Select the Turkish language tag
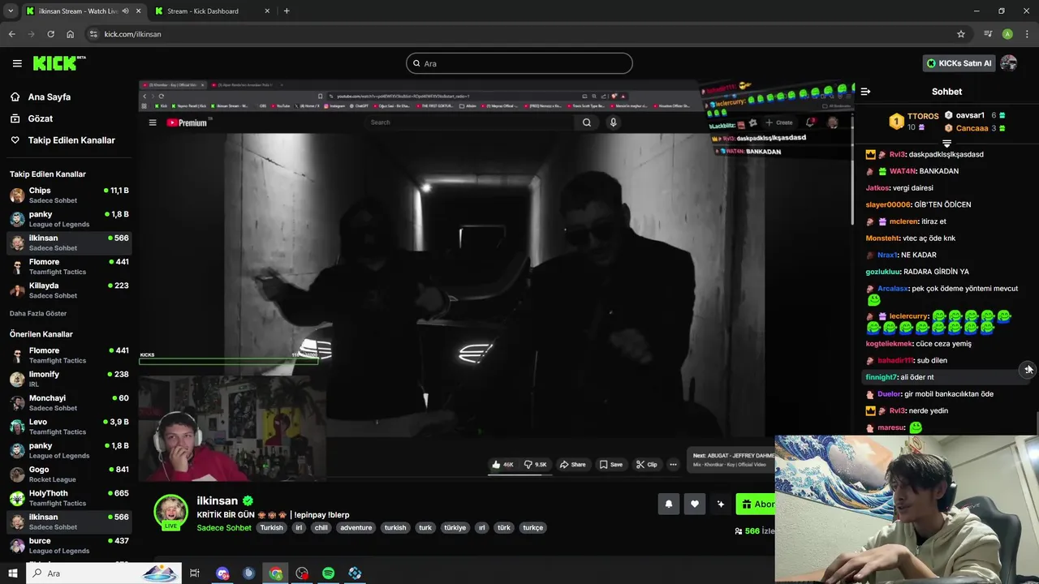Screen dimensions: 1039x584 coord(272,527)
